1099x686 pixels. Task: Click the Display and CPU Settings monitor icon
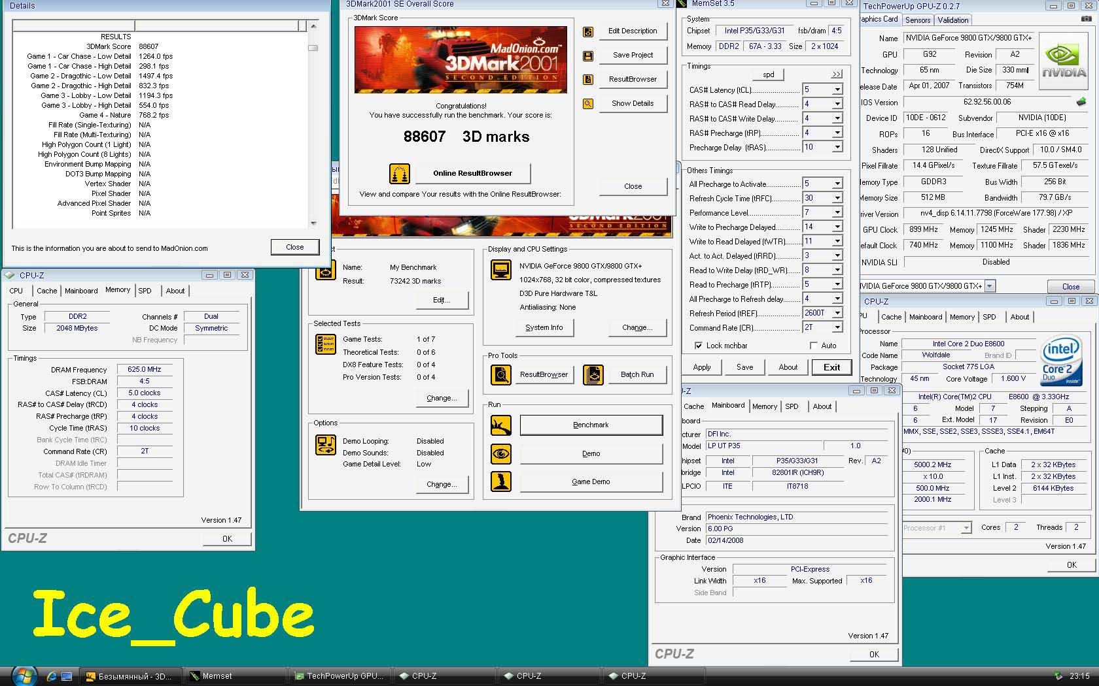coord(501,270)
